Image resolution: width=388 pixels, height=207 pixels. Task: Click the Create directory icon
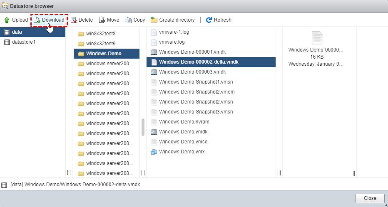coord(154,20)
